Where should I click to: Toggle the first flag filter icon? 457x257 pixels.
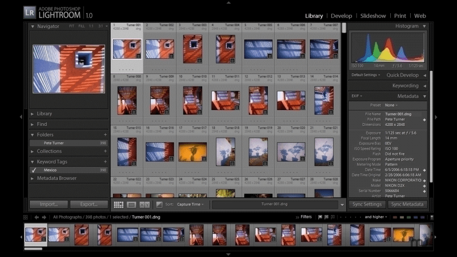[x=320, y=217]
